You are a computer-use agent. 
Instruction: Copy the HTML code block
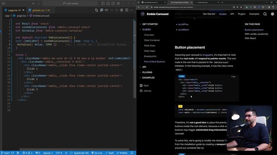coord(233,77)
